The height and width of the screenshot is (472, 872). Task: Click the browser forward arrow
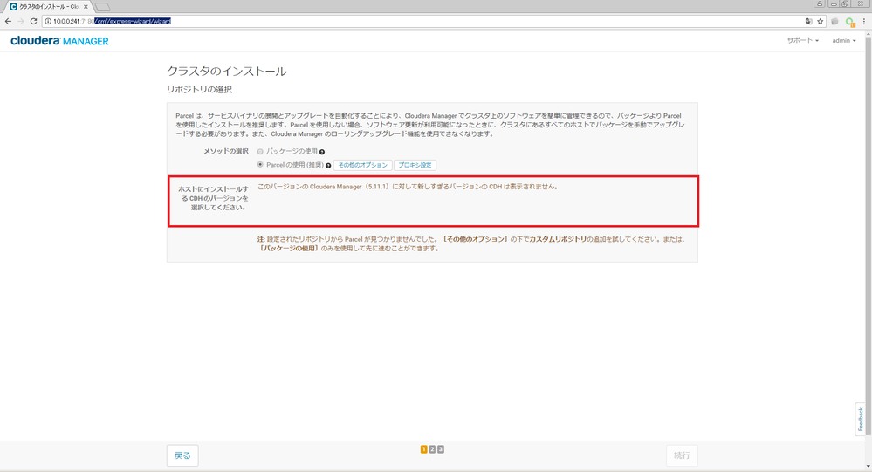21,21
